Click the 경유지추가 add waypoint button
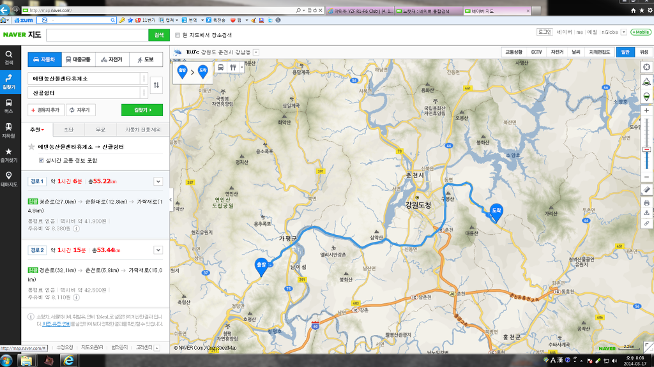This screenshot has height=367, width=654. click(x=46, y=110)
